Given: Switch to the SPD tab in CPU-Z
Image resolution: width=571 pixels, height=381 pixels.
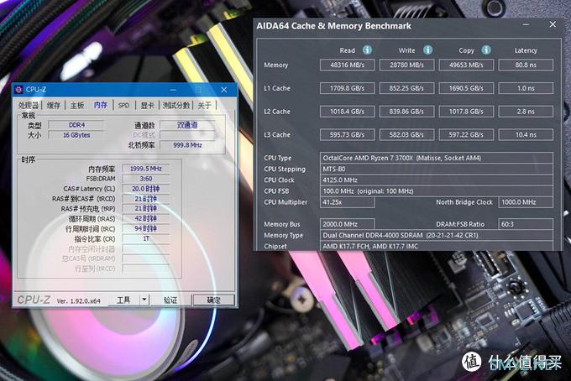Looking at the screenshot, I should point(123,105).
